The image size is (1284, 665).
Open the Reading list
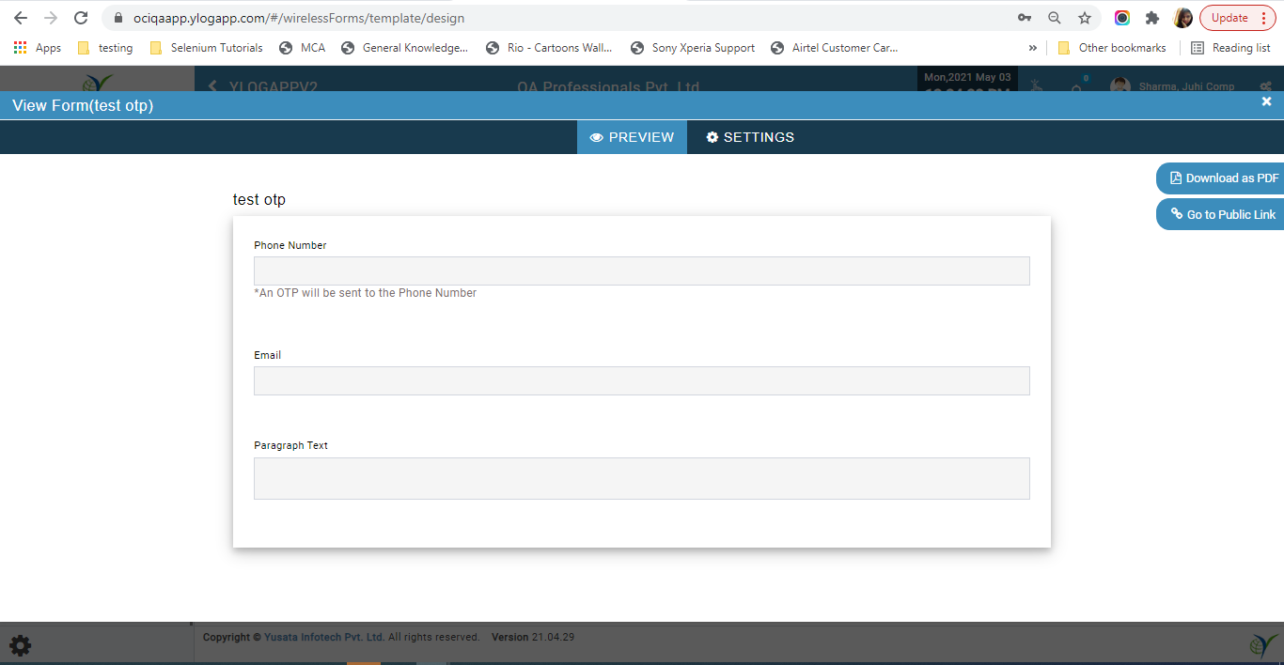tap(1230, 48)
